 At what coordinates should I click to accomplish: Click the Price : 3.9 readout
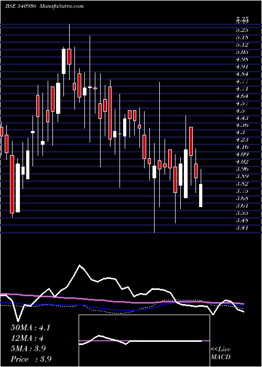point(31,359)
